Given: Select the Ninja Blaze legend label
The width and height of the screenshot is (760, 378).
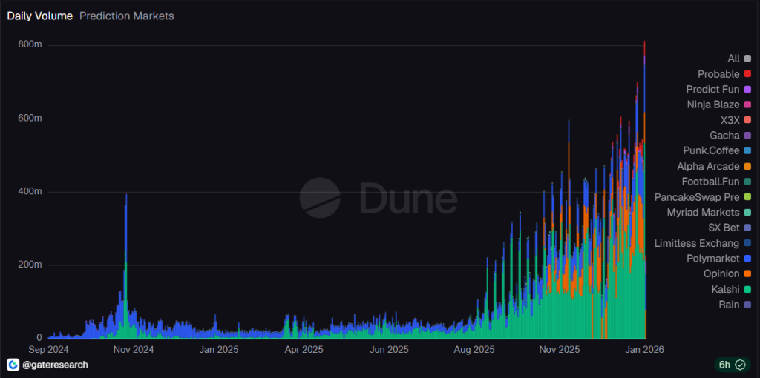Looking at the screenshot, I should tap(712, 105).
